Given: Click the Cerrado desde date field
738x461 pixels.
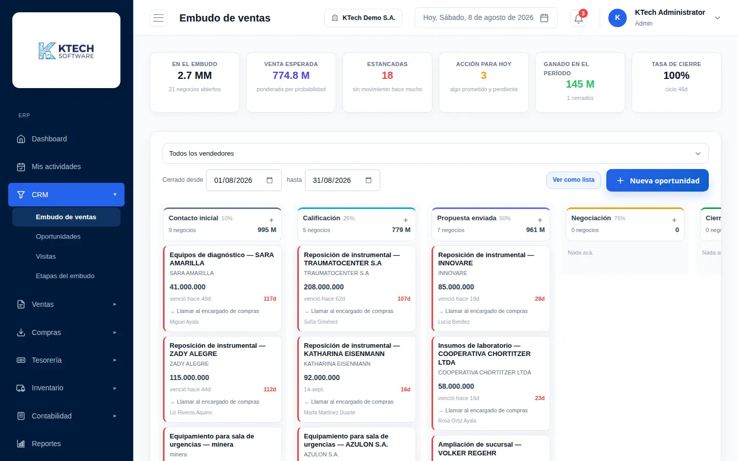Looking at the screenshot, I should click(x=244, y=180).
